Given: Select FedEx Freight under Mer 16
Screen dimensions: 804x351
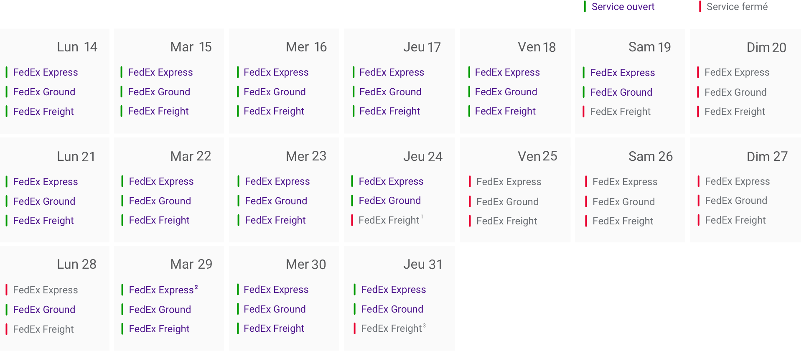Looking at the screenshot, I should 274,111.
